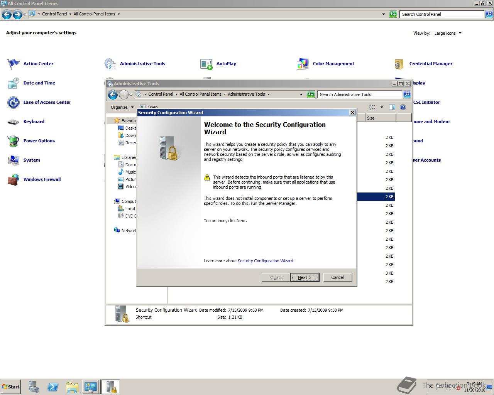Open recent pages dropdown in Administrative Tools
Image resolution: width=494 pixels, height=395 pixels.
coord(131,95)
